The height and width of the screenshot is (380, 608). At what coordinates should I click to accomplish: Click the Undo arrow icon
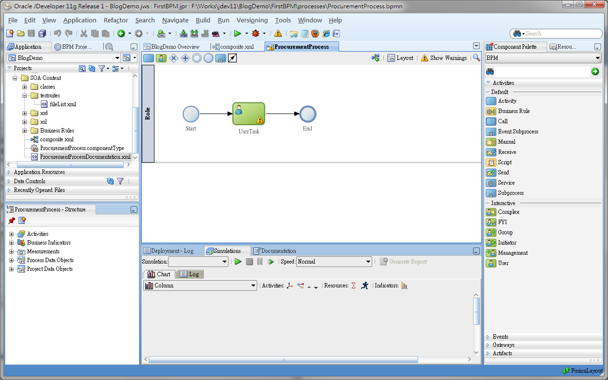[57, 34]
